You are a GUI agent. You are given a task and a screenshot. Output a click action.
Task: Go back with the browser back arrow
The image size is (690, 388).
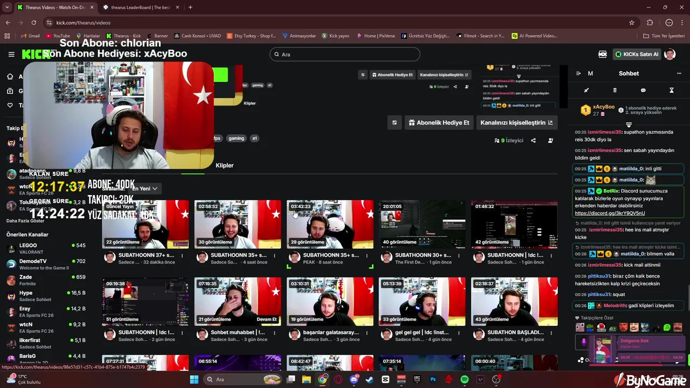8,23
